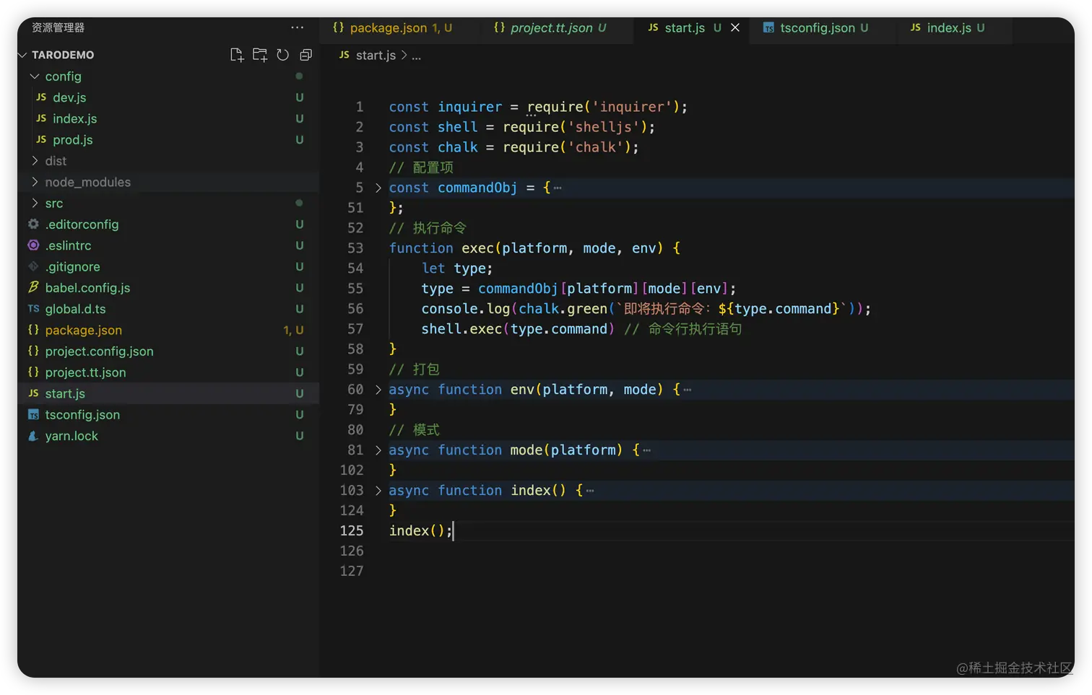
Task: Refresh the explorer file tree
Action: click(x=283, y=55)
